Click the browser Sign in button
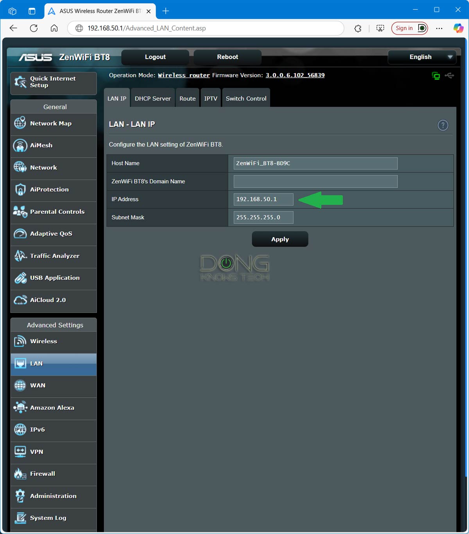 [x=410, y=28]
